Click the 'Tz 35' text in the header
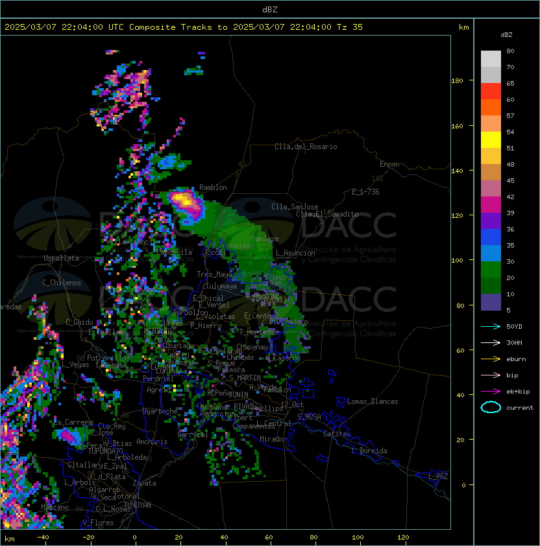Viewport: 540px width, 546px height. coord(350,27)
